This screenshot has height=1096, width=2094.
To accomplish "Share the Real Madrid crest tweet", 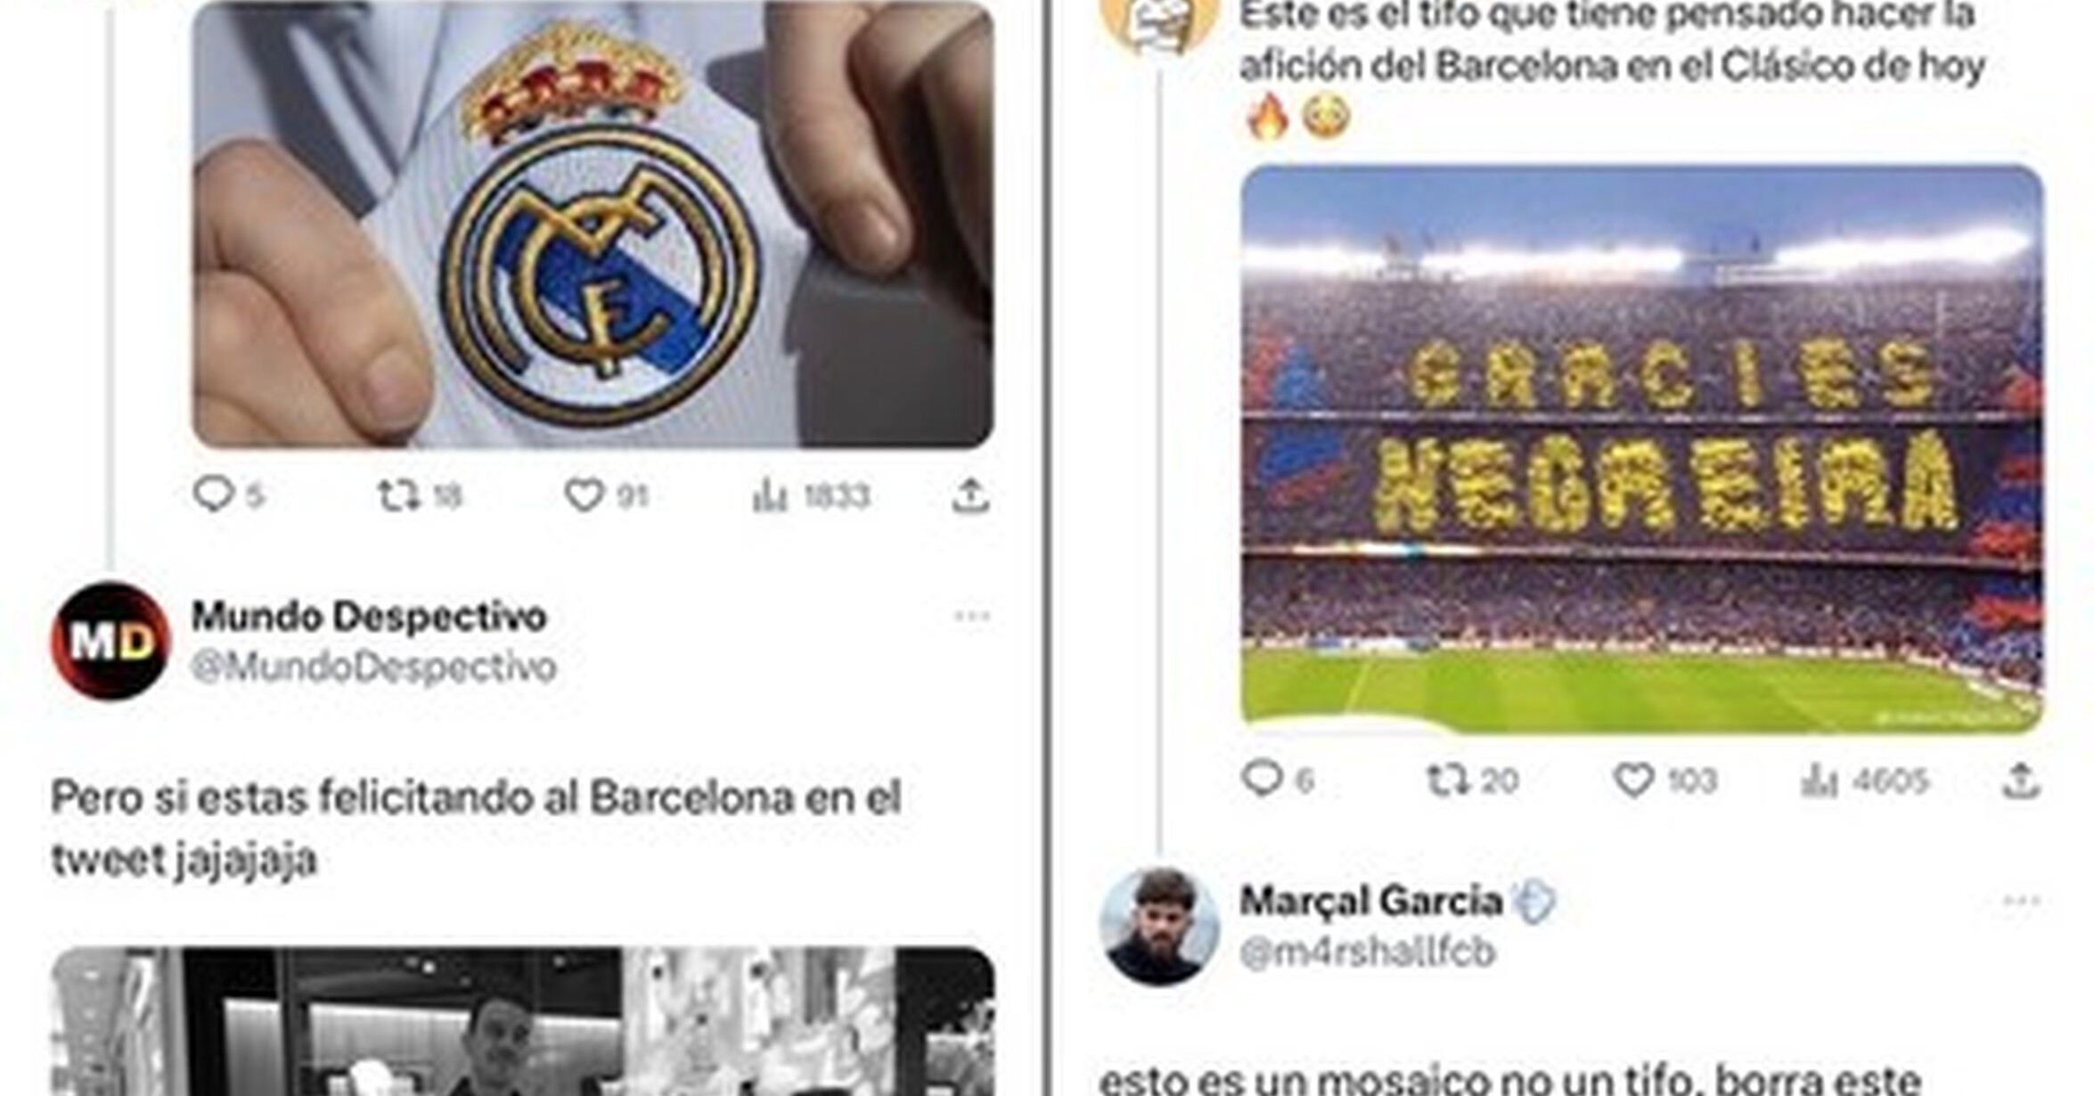I will (x=970, y=495).
